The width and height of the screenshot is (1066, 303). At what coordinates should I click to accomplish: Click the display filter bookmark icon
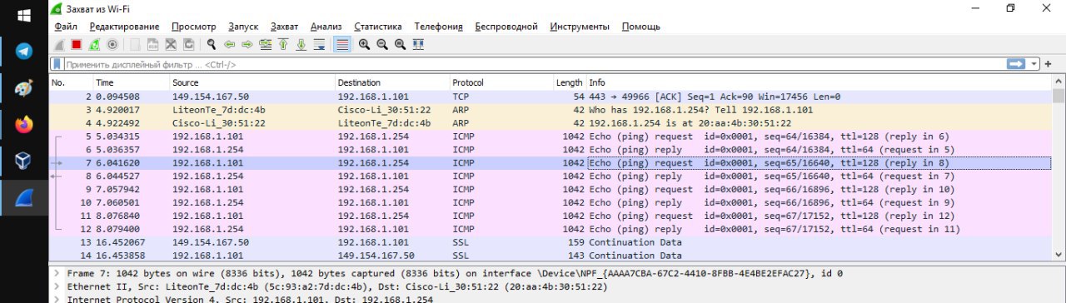(57, 64)
